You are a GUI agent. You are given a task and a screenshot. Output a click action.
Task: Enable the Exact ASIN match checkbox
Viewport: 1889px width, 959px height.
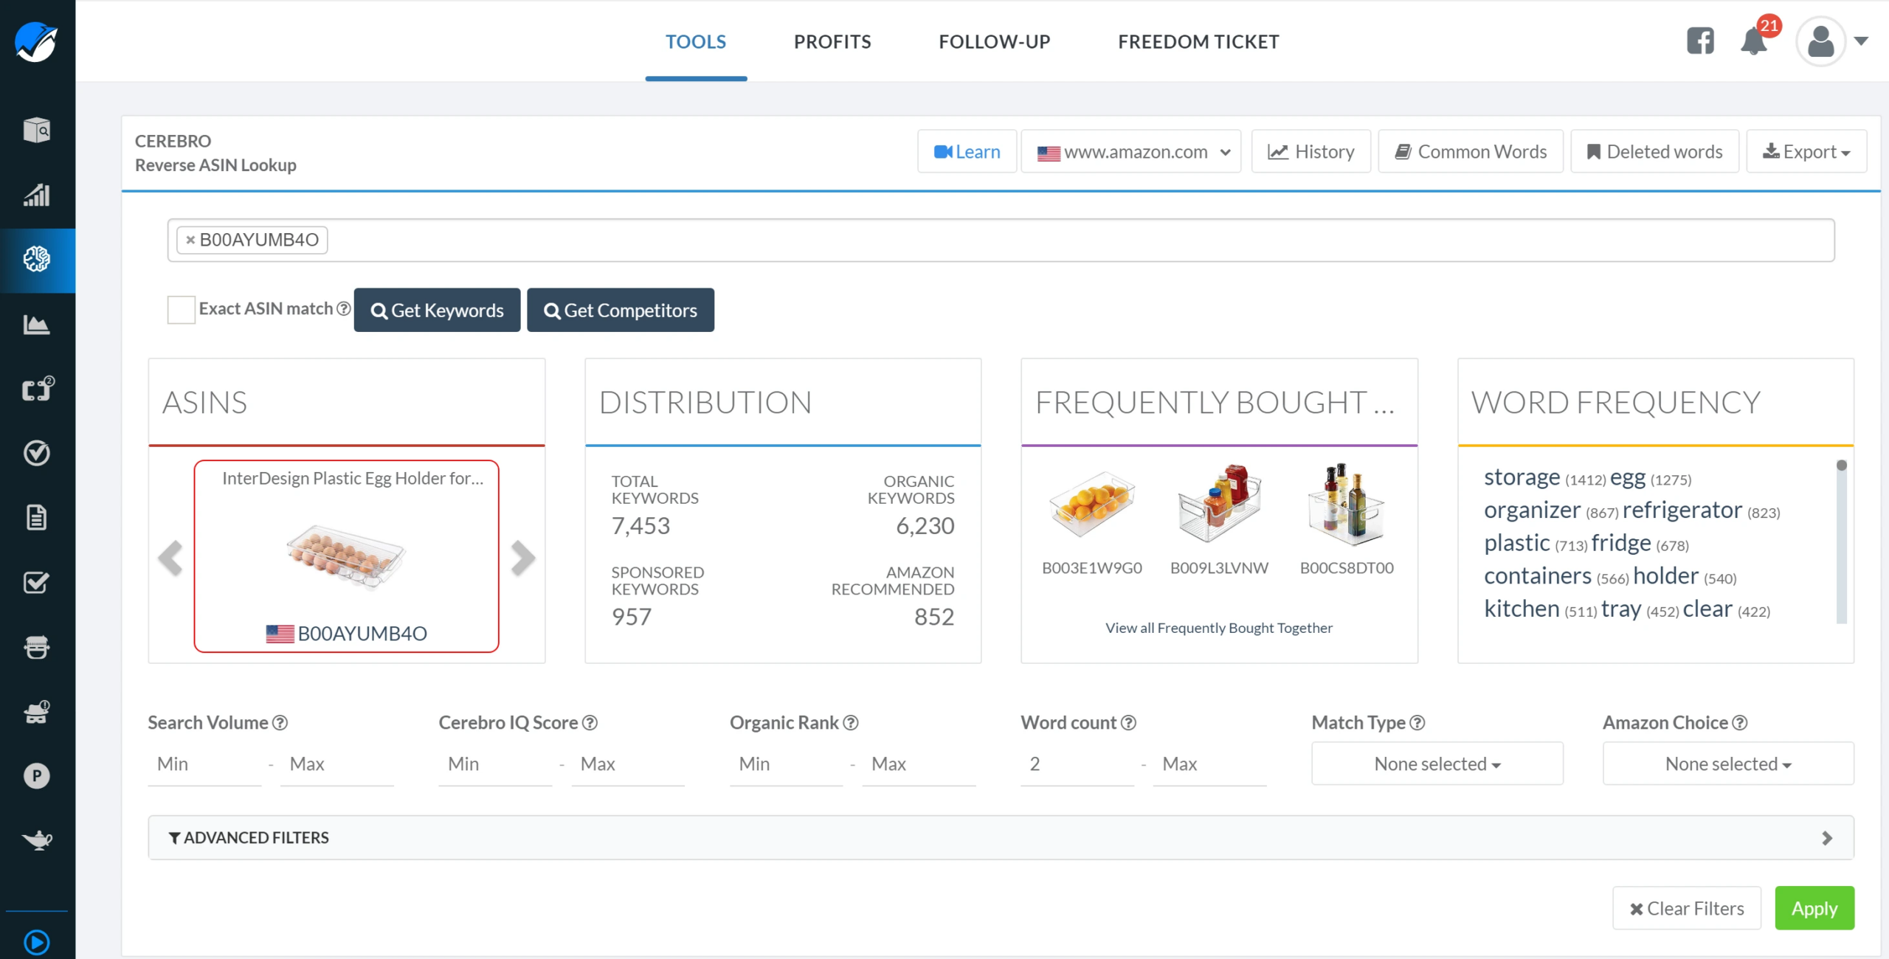click(181, 310)
